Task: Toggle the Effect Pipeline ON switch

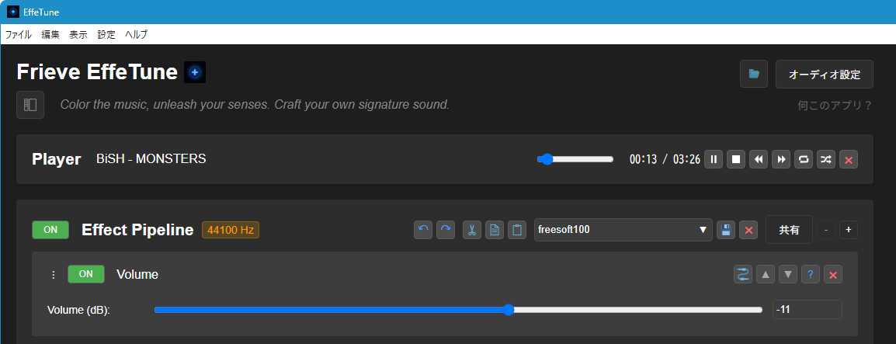Action: [50, 230]
